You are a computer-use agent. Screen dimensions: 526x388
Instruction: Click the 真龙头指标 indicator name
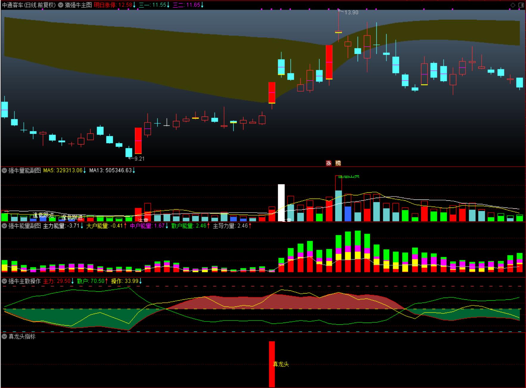coord(22,336)
